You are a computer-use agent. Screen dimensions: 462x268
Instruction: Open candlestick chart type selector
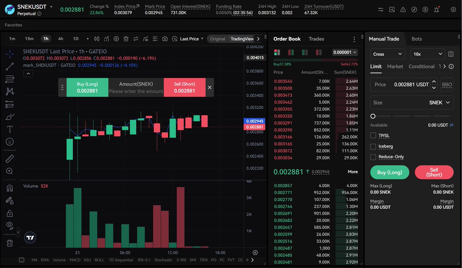tap(97, 39)
